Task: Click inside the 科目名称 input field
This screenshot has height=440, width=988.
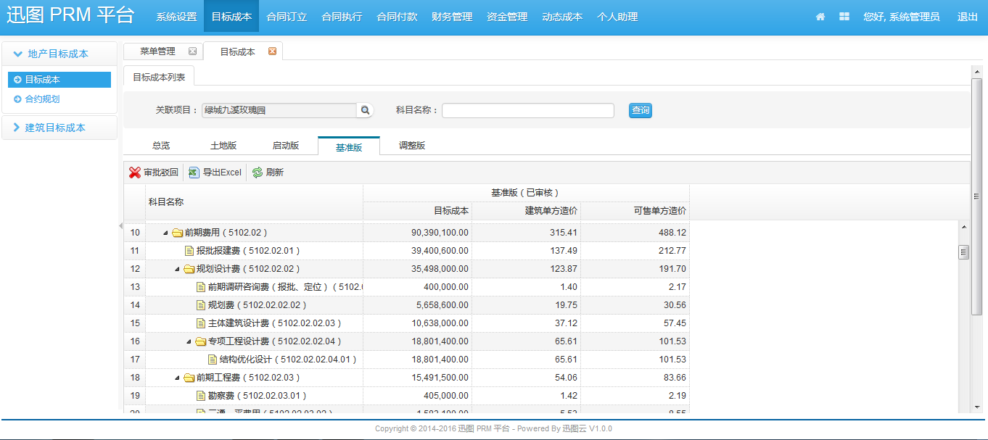Action: point(528,110)
